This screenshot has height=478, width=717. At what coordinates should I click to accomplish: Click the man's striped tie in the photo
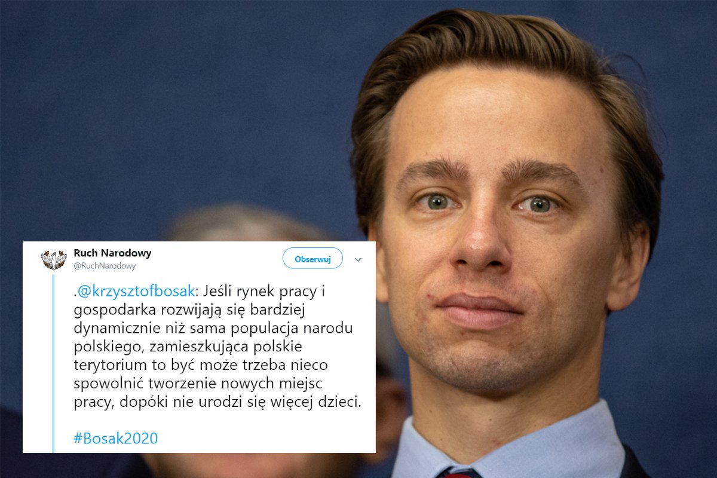[459, 472]
